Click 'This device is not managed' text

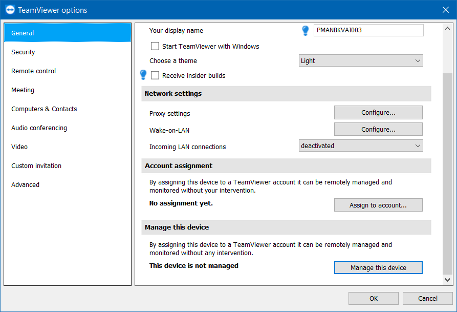pyautogui.click(x=194, y=265)
